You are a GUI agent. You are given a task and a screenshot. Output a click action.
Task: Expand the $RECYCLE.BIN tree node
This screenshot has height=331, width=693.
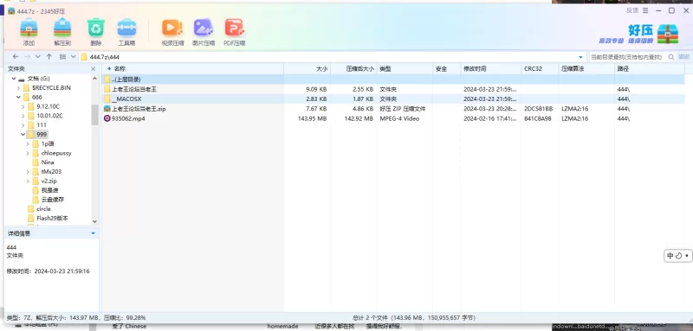tap(18, 88)
